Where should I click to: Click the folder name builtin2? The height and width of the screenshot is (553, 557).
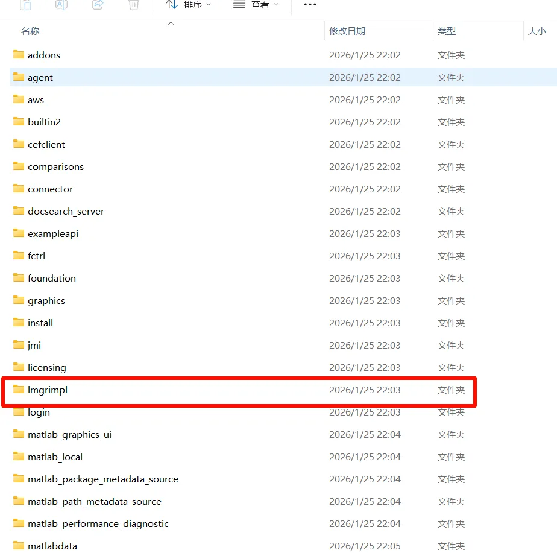(45, 122)
